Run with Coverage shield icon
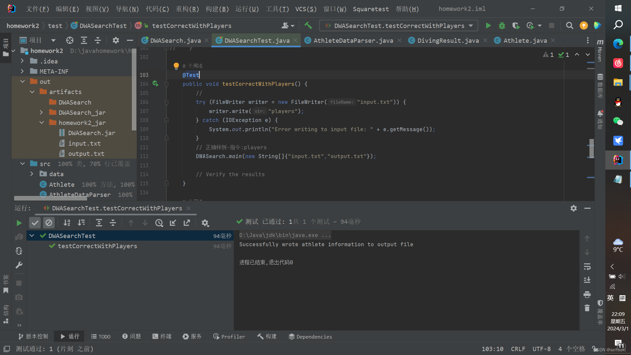 tap(516, 26)
